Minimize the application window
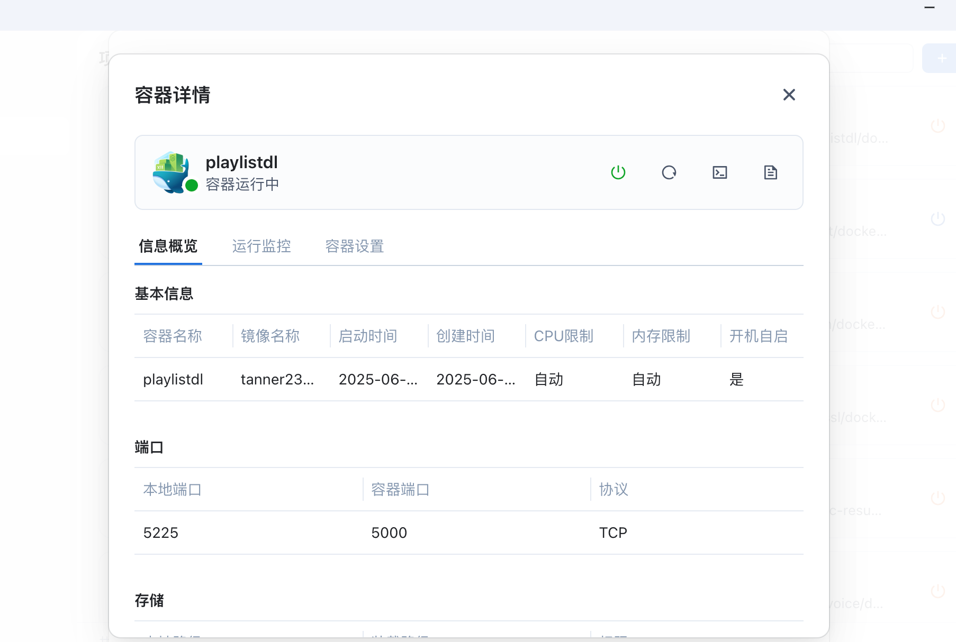The height and width of the screenshot is (642, 956). (x=929, y=8)
